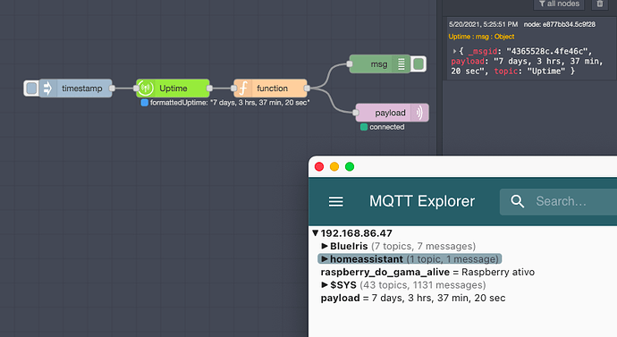The image size is (617, 337).
Task: Click the function node's f icon
Action: click(243, 88)
